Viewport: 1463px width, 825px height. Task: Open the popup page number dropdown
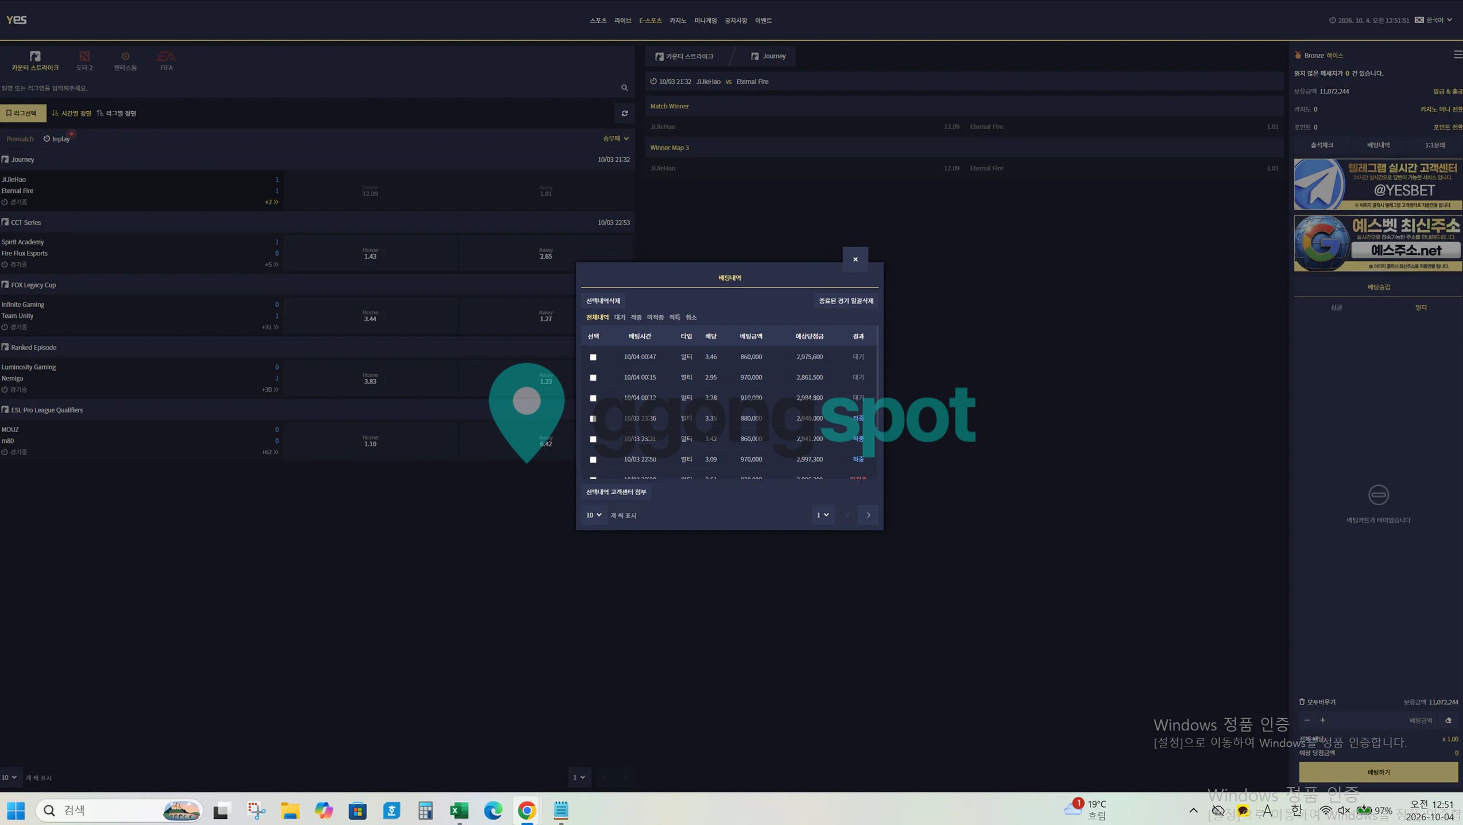tap(823, 515)
